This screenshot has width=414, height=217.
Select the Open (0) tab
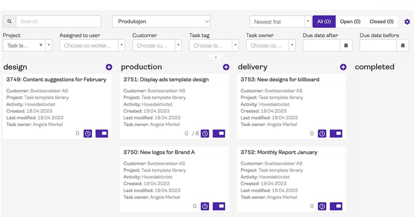point(350,22)
